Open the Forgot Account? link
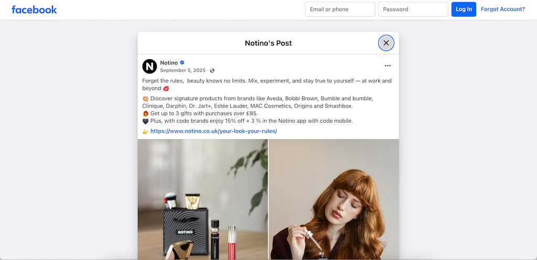 (503, 9)
